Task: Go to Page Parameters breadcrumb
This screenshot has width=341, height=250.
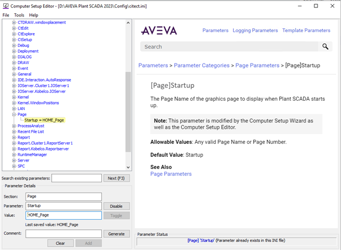Action: point(257,66)
